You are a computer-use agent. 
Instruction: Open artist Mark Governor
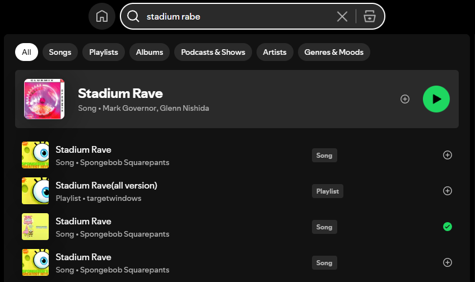point(129,108)
